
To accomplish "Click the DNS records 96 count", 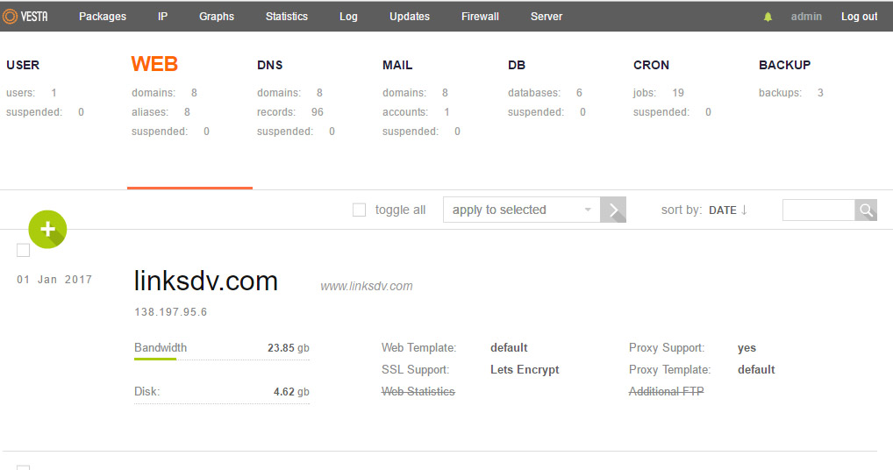I will tap(318, 112).
